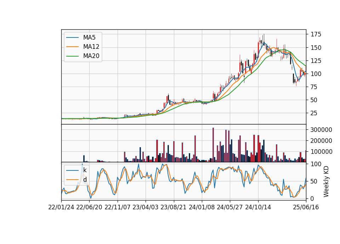The height and width of the screenshot is (244, 340).
Task: Click the 24/01/08 date tick label
Action: (x=202, y=207)
